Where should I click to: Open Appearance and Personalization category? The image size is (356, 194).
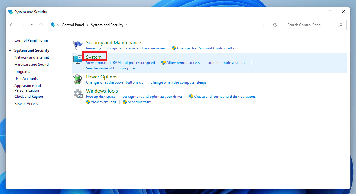(28, 88)
